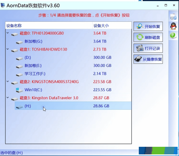This screenshot has height=156, width=179.
Task: Close the AornData window
Action: (x=174, y=5)
